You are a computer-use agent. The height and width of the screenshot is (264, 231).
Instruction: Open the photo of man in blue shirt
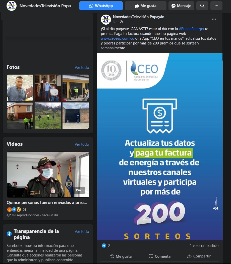(x=20, y=88)
